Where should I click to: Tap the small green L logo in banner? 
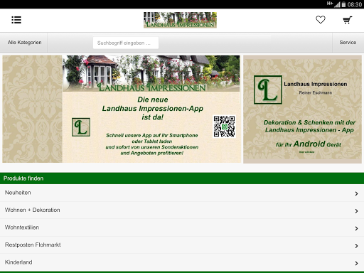(81, 127)
